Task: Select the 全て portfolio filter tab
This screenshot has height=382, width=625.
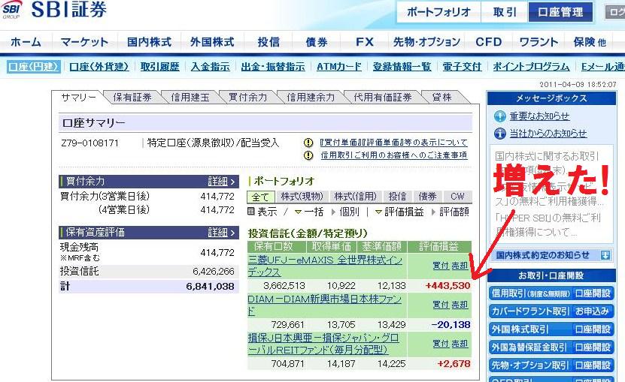Action: click(x=260, y=197)
